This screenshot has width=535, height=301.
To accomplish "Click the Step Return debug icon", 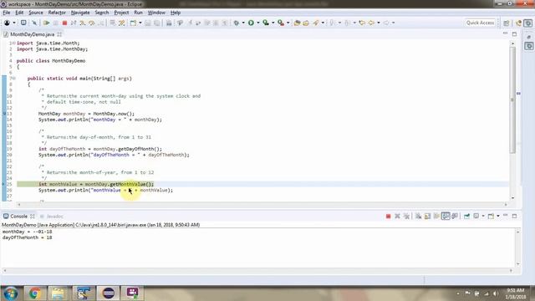I will click(101, 23).
